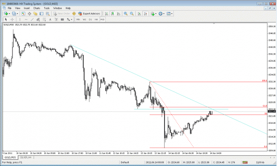Switch to the SILVER,H4 chart tab
278x166 pixels.
26,157
